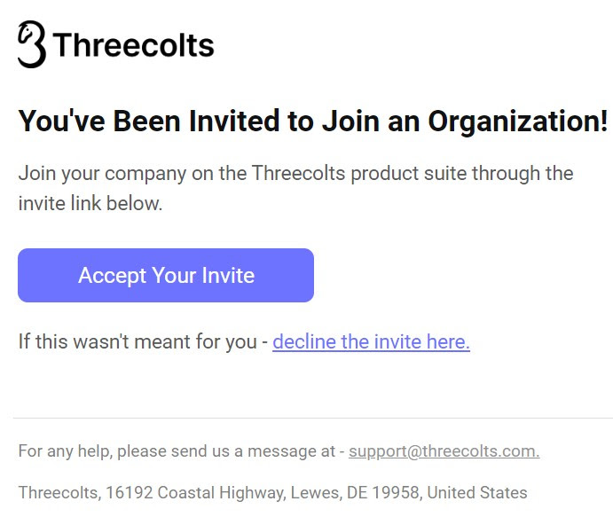This screenshot has height=517, width=613.
Task: Click 'message at' before the support email
Action: tap(291, 451)
